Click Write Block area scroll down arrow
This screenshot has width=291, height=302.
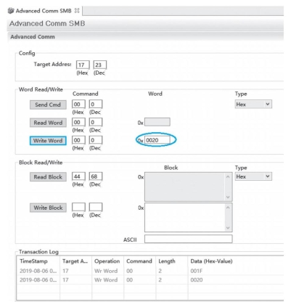click(228, 228)
